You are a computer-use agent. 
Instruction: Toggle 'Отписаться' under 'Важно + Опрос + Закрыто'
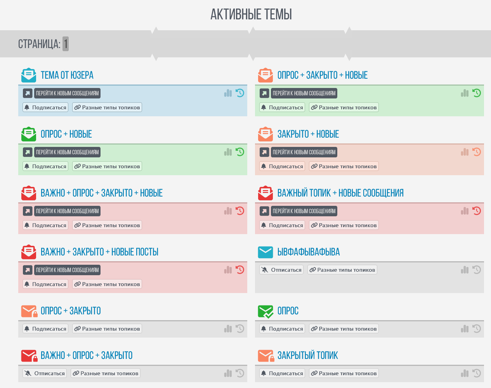pos(45,373)
